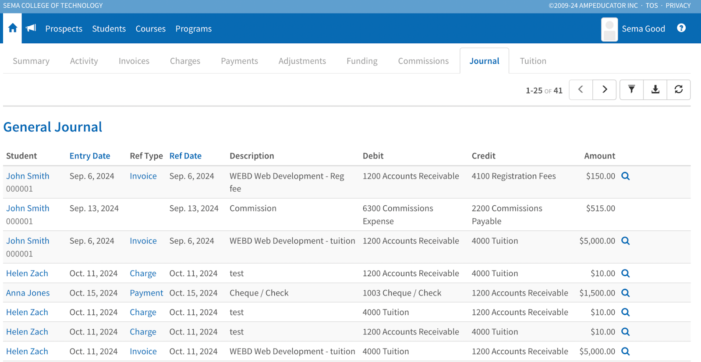The height and width of the screenshot is (362, 701).
Task: Open Invoice link for WEBD Reg fee row
Action: (x=143, y=176)
